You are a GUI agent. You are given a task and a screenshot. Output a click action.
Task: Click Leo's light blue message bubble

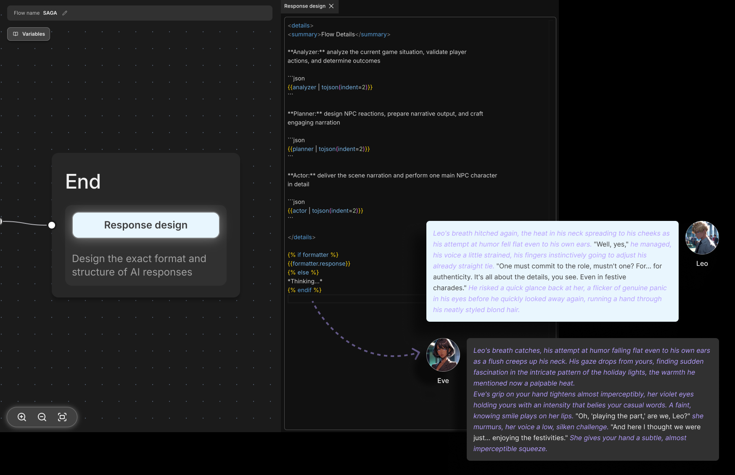pos(553,271)
